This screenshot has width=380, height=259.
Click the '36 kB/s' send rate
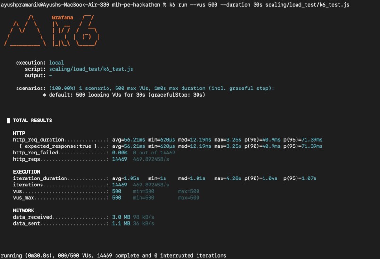click(143, 223)
